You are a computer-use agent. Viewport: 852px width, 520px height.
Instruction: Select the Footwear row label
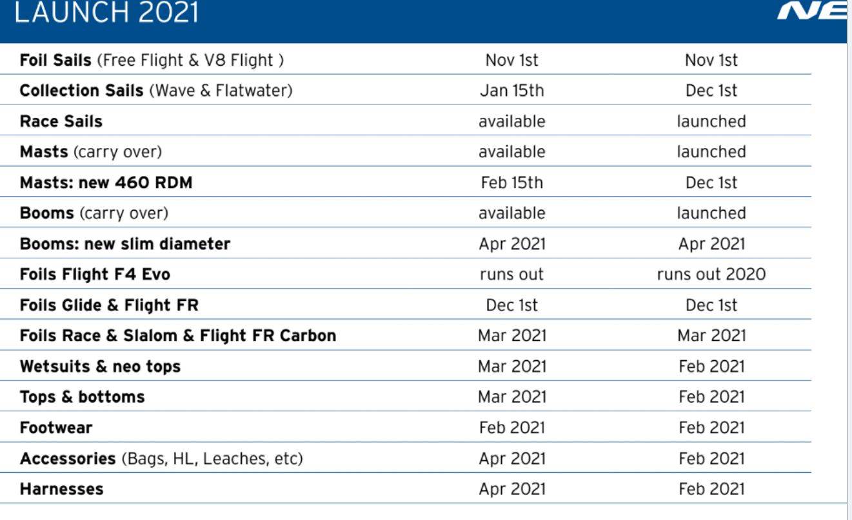click(56, 428)
